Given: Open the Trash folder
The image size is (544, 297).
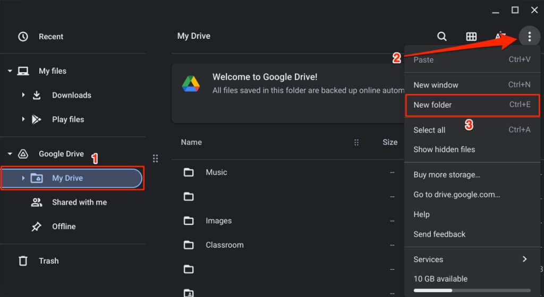Looking at the screenshot, I should click(x=48, y=261).
